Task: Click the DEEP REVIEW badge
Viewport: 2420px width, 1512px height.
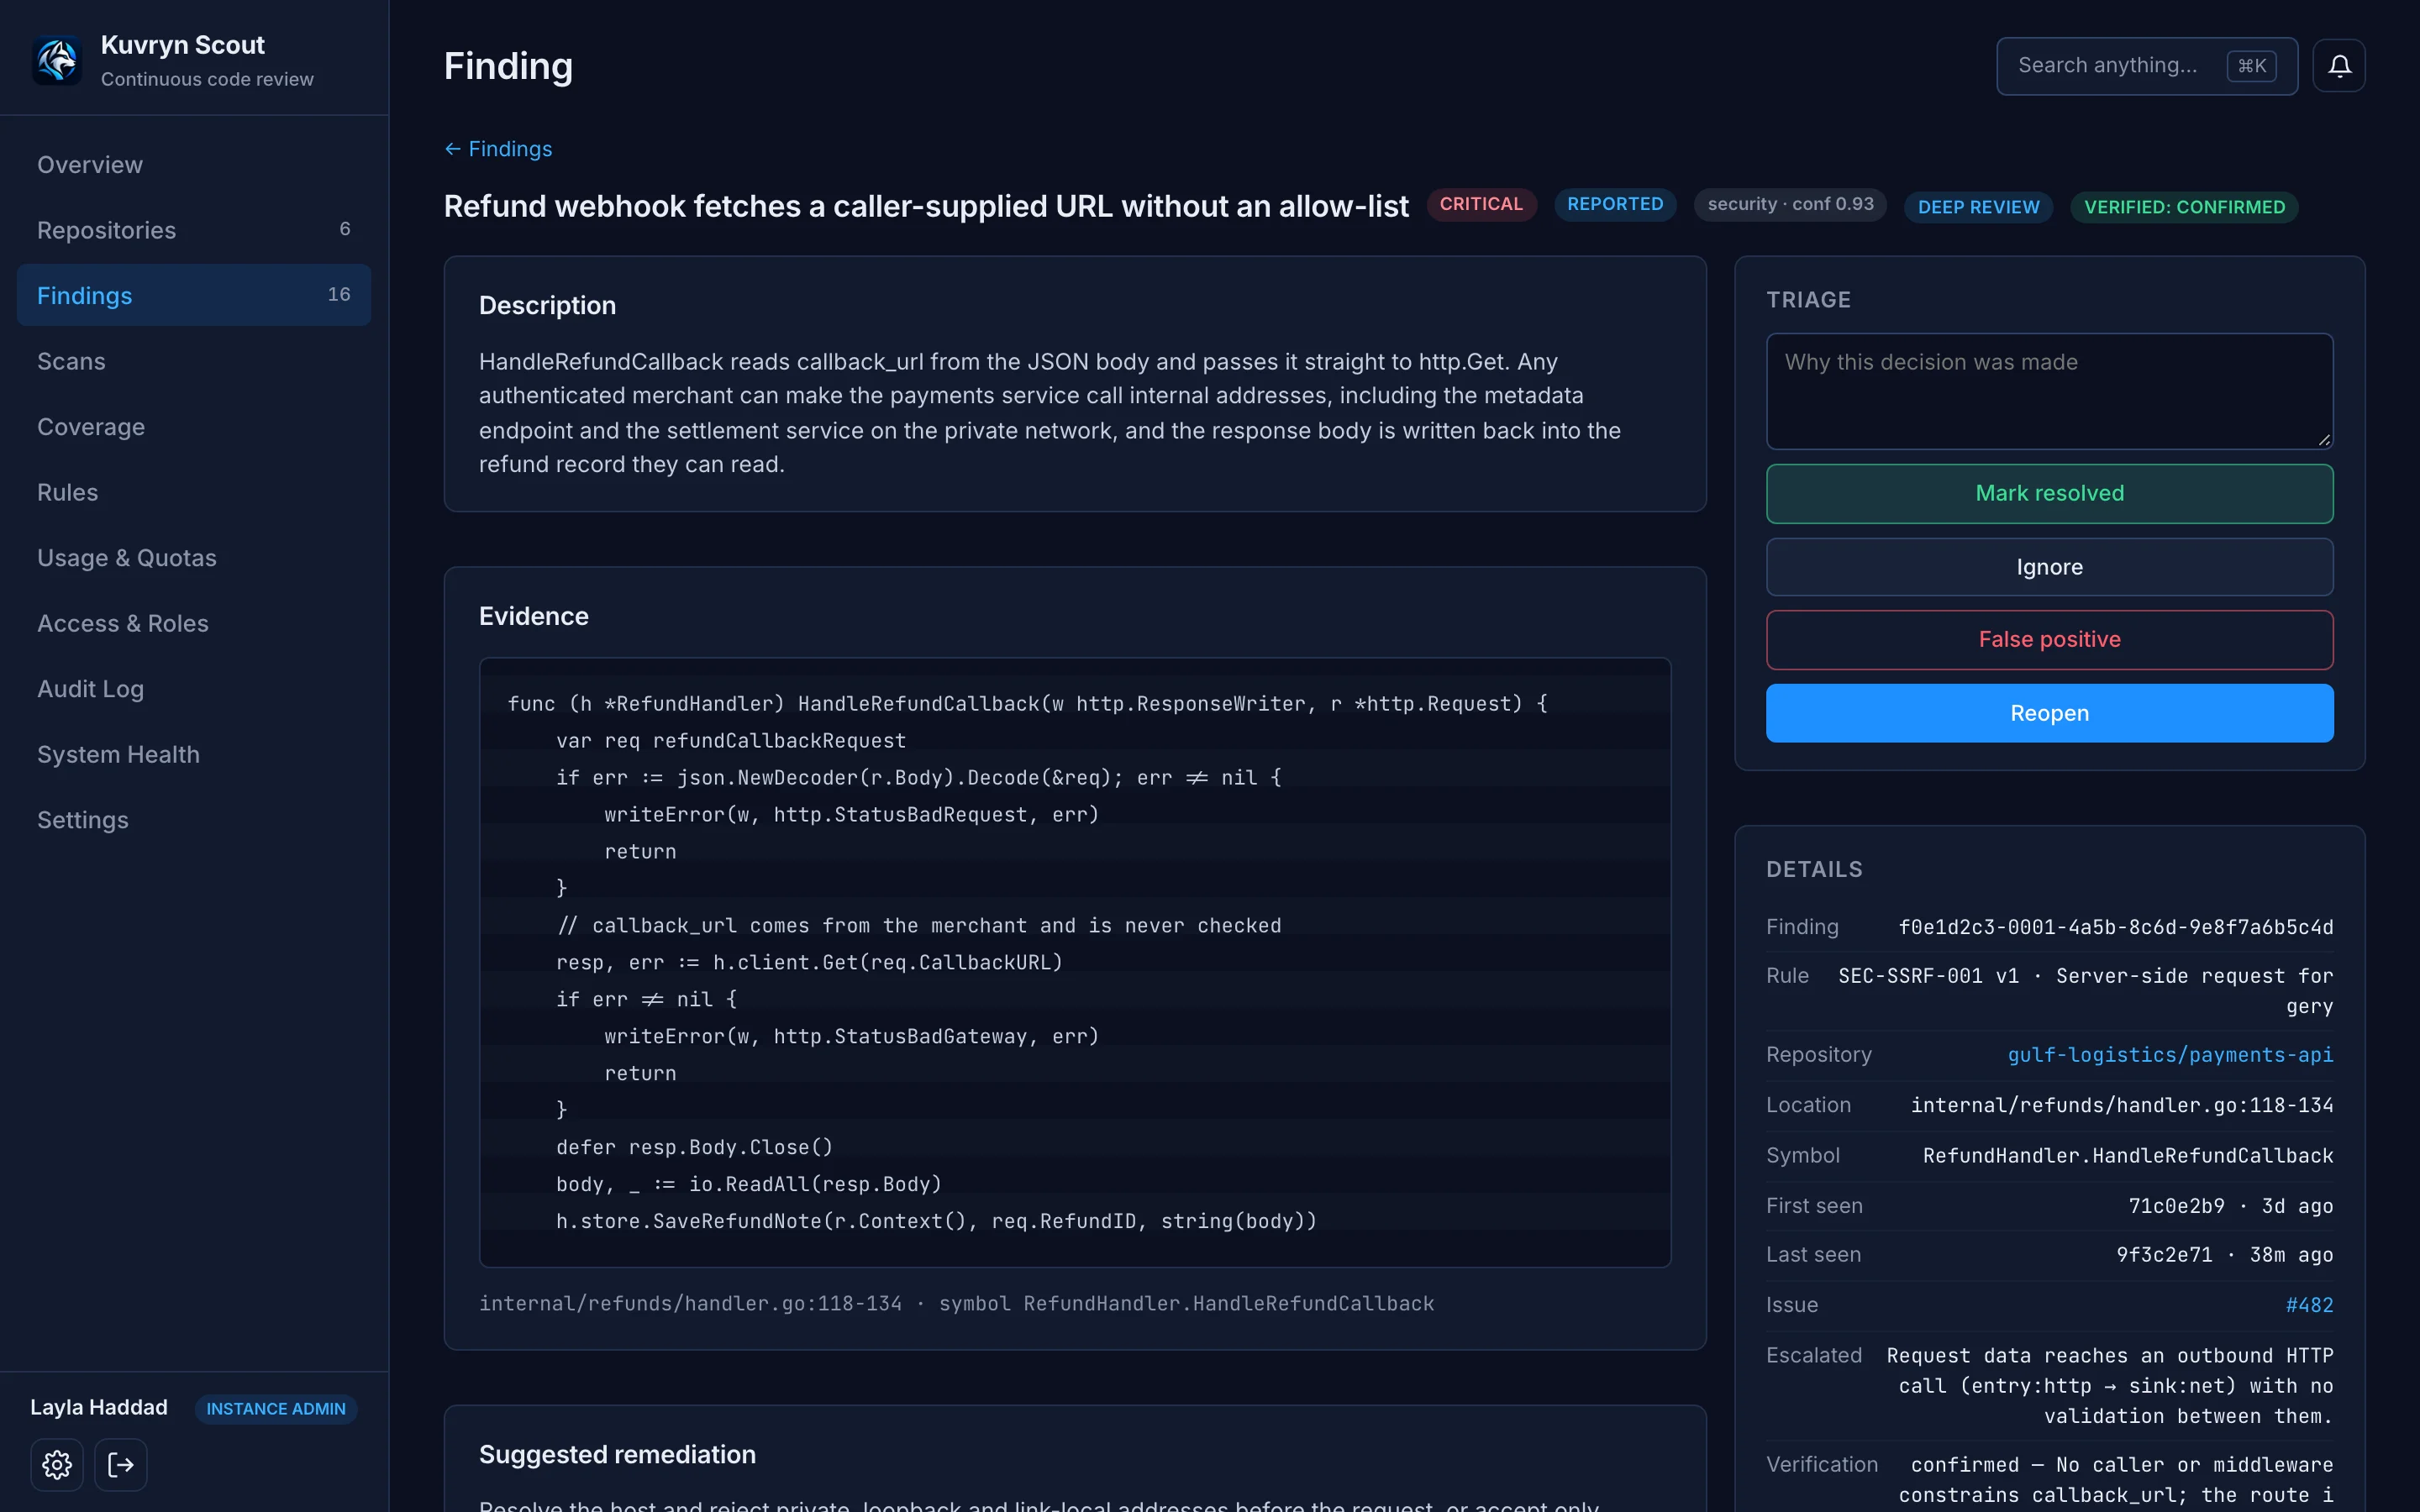Action: coord(1978,207)
